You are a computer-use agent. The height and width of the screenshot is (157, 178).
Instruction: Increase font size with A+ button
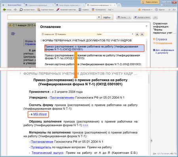174,9
